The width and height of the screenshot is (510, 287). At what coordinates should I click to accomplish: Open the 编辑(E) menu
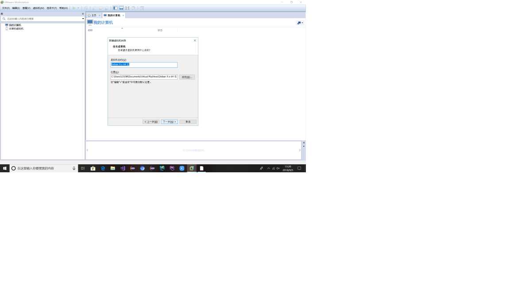(x=16, y=8)
